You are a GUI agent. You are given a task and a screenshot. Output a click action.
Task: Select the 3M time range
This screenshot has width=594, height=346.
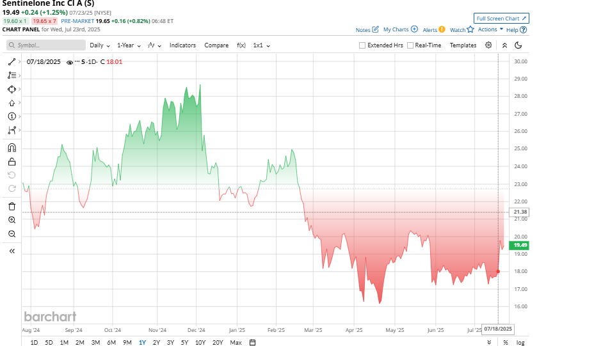[95, 342]
